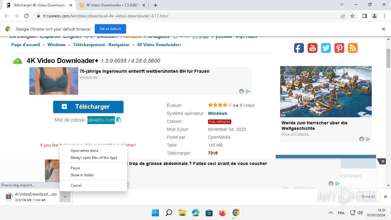Click the page vertical scrollbar thumb
Image resolution: width=391 pixels, height=220 pixels.
389,58
